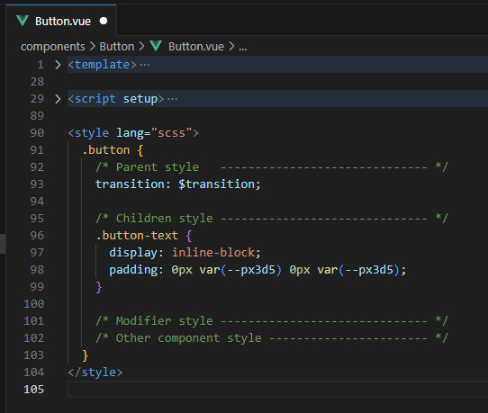
Task: Click line number 96
Action: pyautogui.click(x=37, y=236)
